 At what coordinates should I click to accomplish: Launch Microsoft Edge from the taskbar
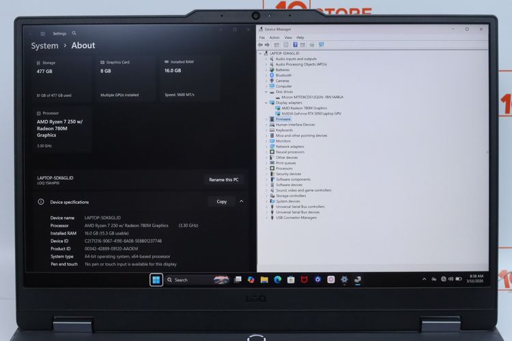coord(278,280)
